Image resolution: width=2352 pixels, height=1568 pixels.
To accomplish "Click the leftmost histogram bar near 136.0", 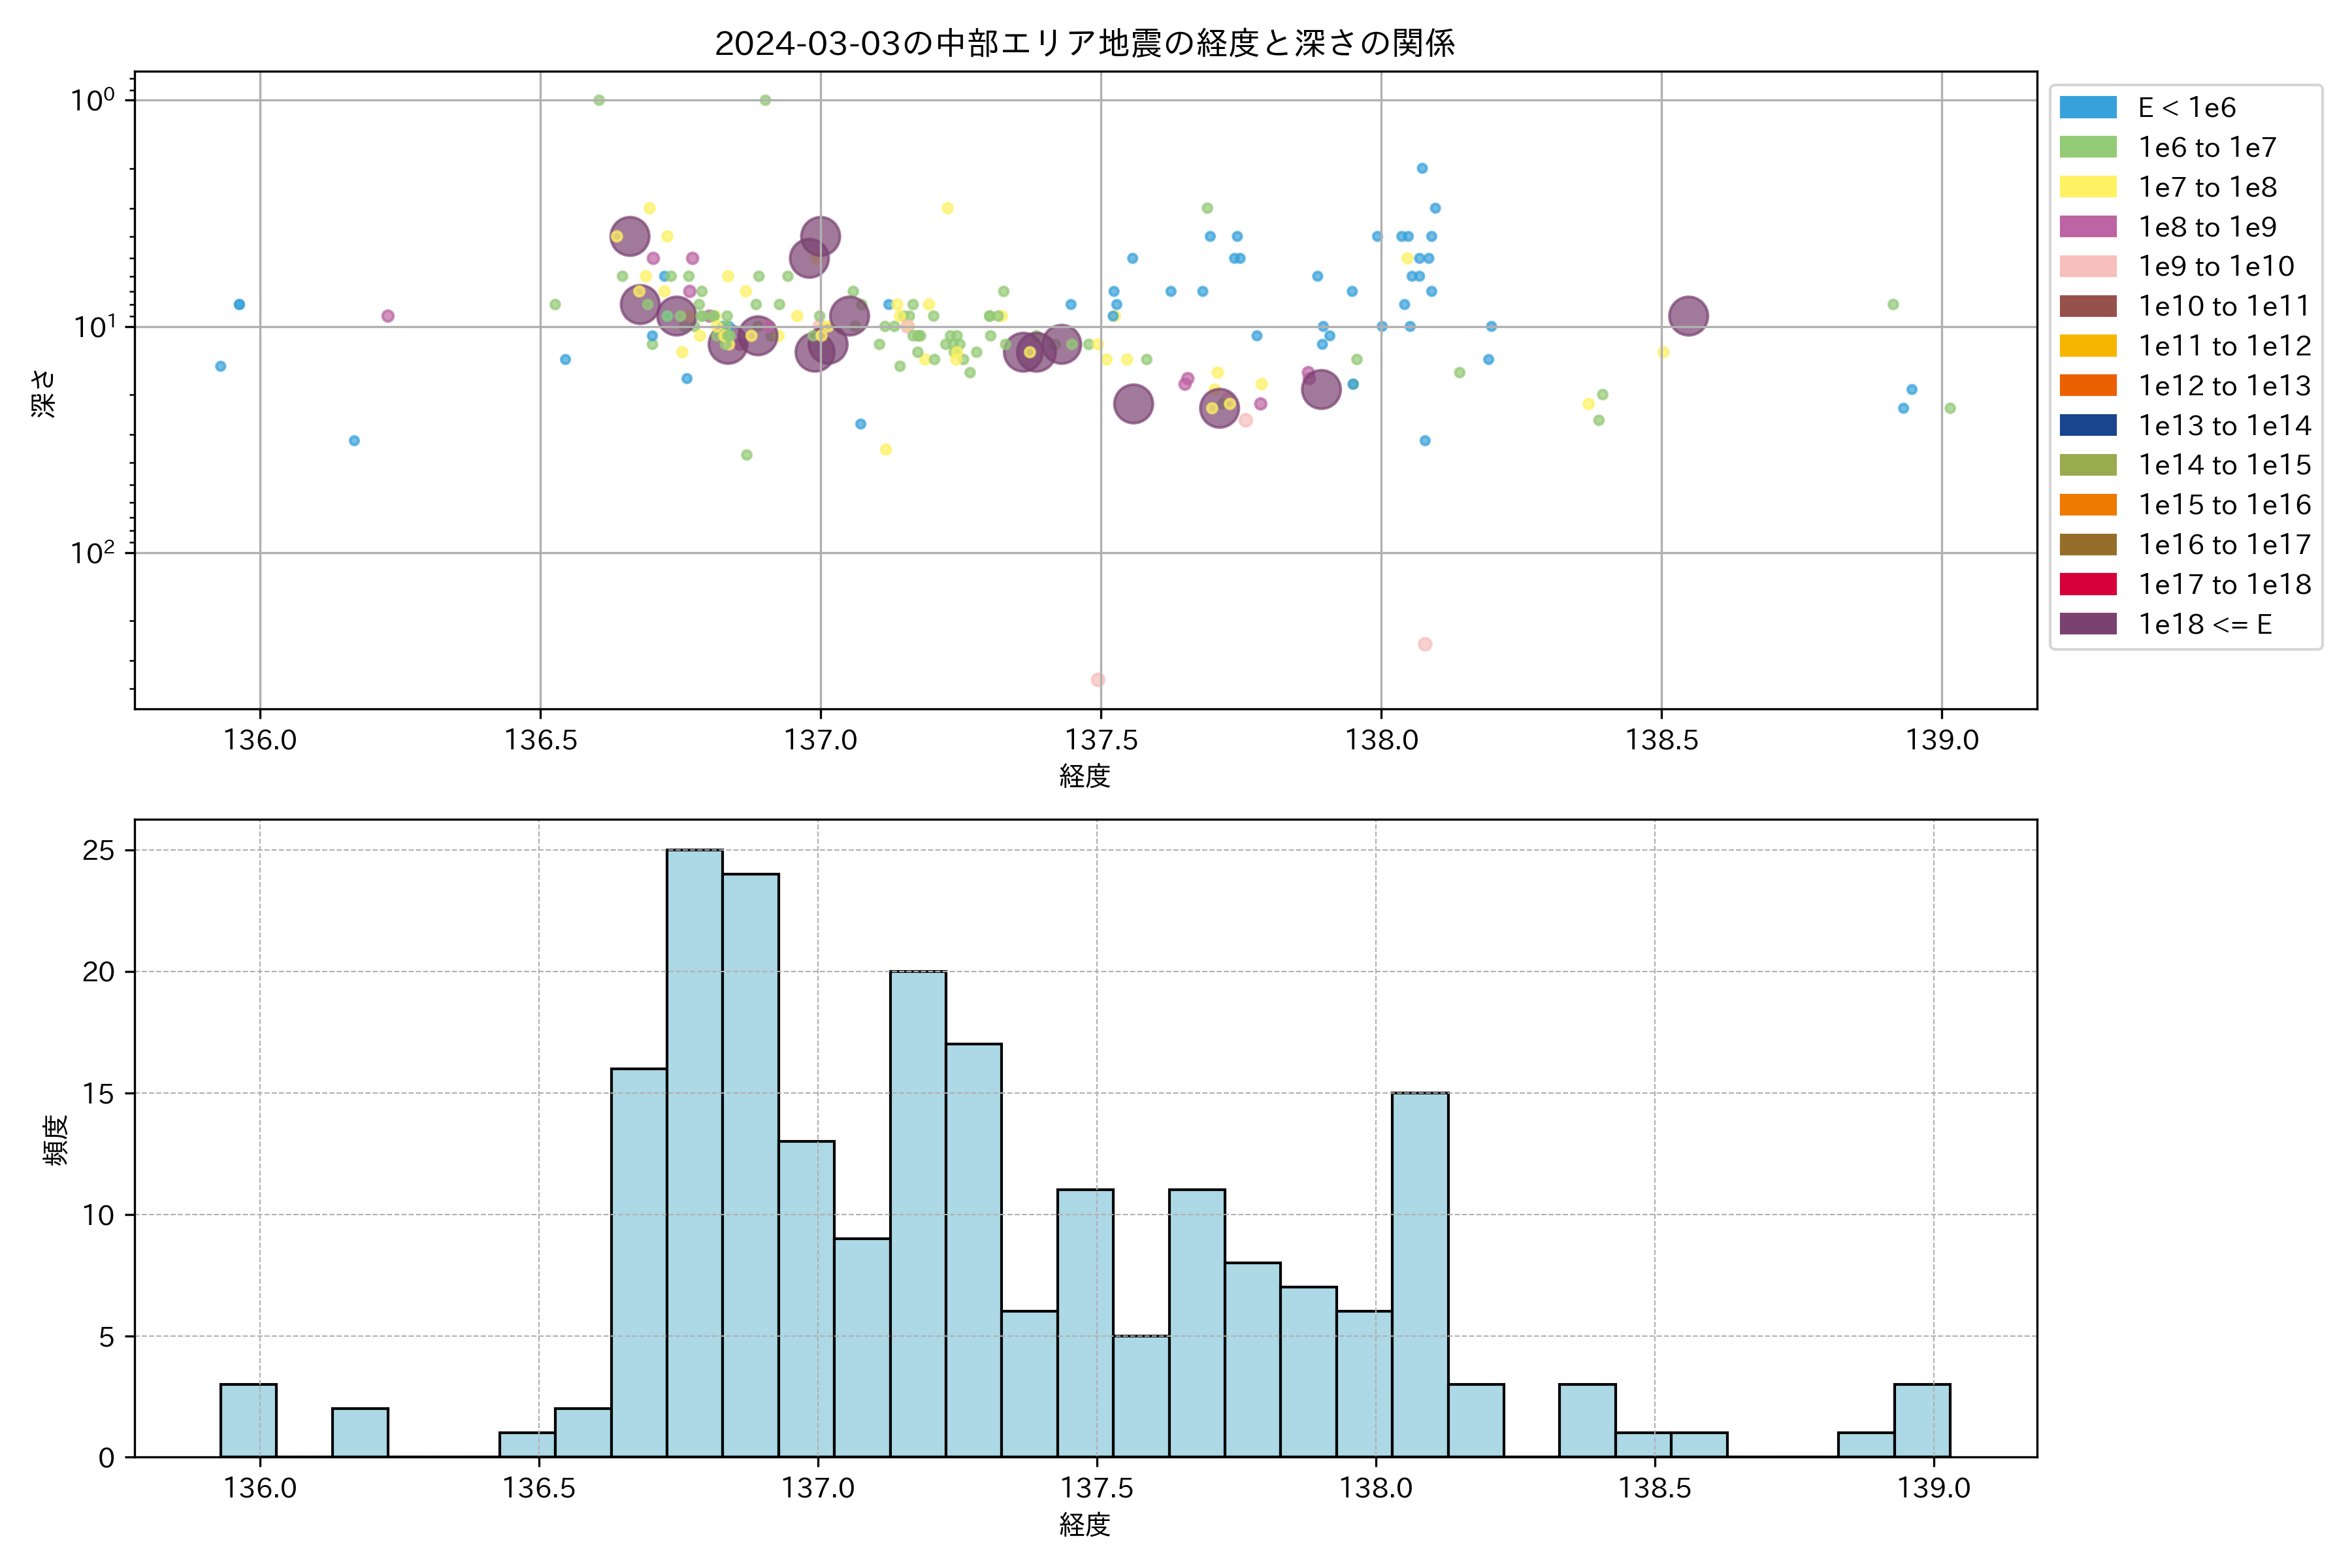I will coord(248,1420).
